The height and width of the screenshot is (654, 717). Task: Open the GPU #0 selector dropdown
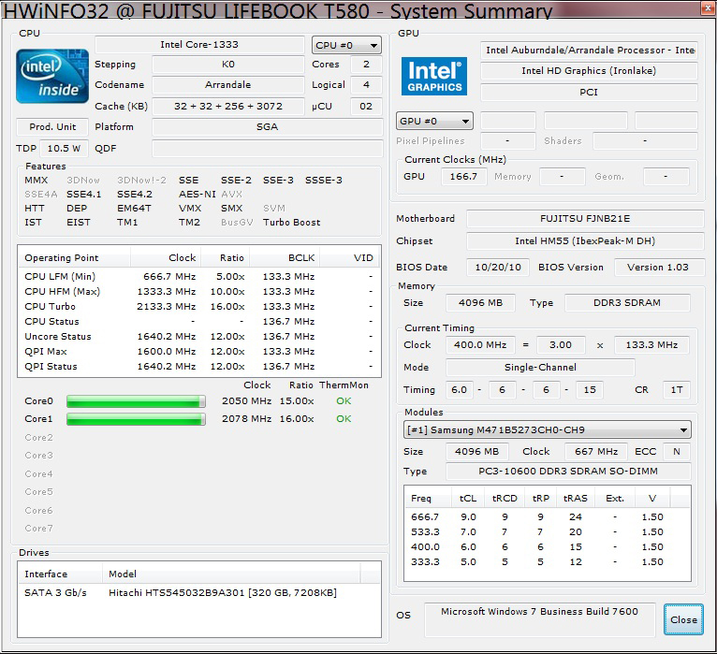[x=434, y=121]
